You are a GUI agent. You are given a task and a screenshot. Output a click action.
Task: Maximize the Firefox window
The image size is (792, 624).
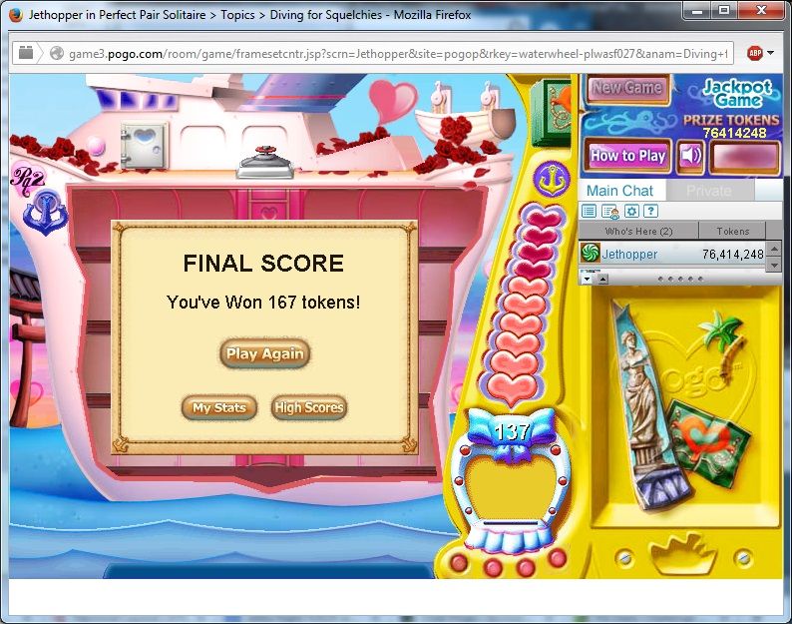coord(724,11)
